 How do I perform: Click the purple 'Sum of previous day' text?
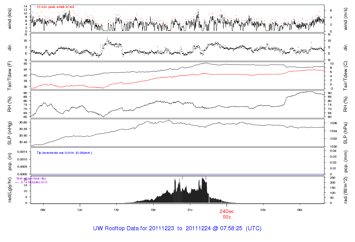click(x=31, y=178)
